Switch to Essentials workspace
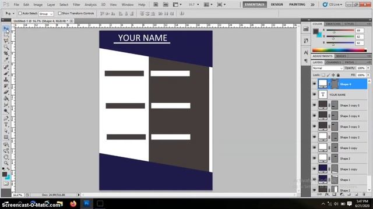This screenshot has height=209, width=373. pyautogui.click(x=255, y=5)
